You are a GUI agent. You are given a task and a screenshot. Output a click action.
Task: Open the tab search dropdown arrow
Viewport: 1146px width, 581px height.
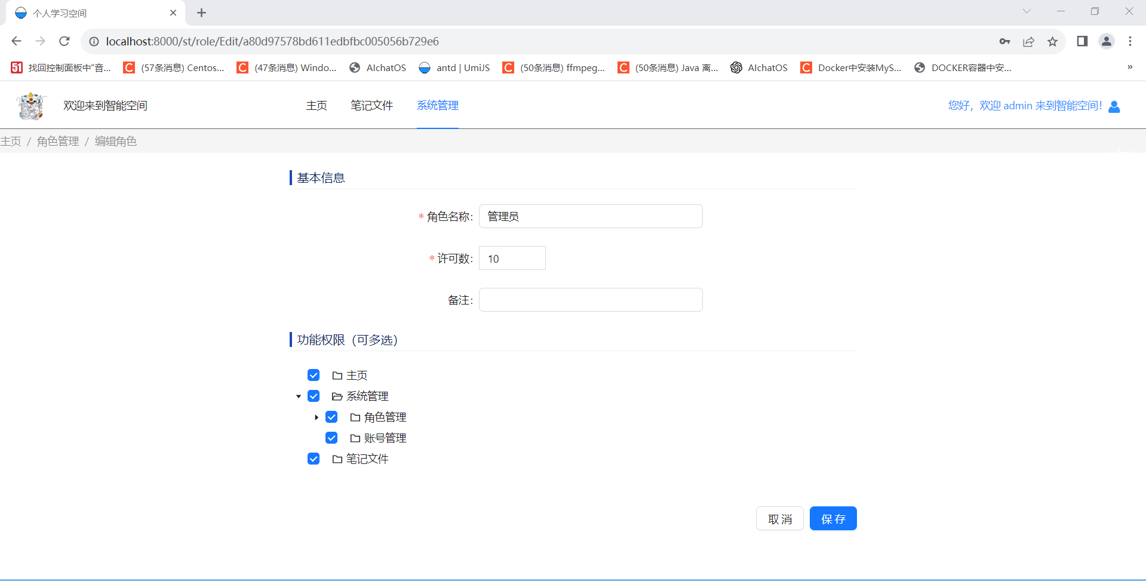point(1027,11)
